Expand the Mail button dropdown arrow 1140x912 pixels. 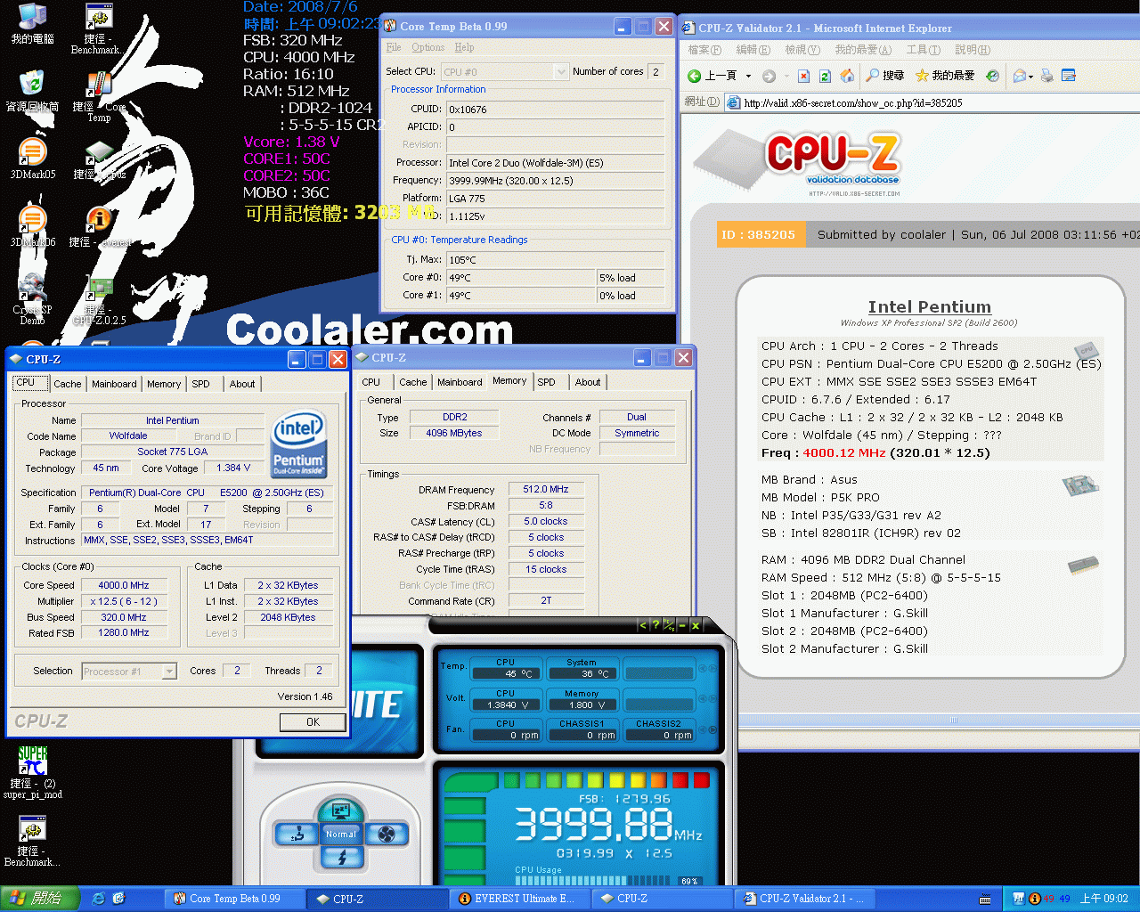[1031, 76]
